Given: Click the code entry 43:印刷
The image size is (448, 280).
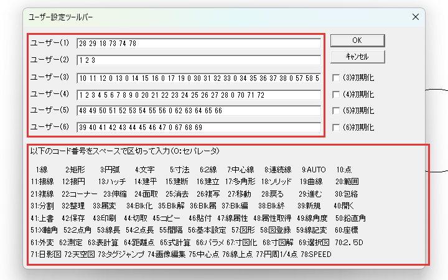Looking at the screenshot, I should [x=105, y=218].
